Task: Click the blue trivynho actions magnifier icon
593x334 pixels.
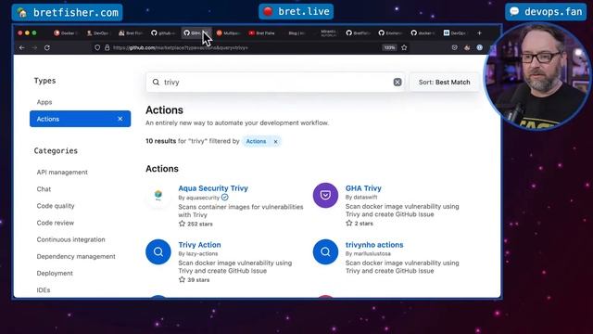Action: pyautogui.click(x=325, y=251)
